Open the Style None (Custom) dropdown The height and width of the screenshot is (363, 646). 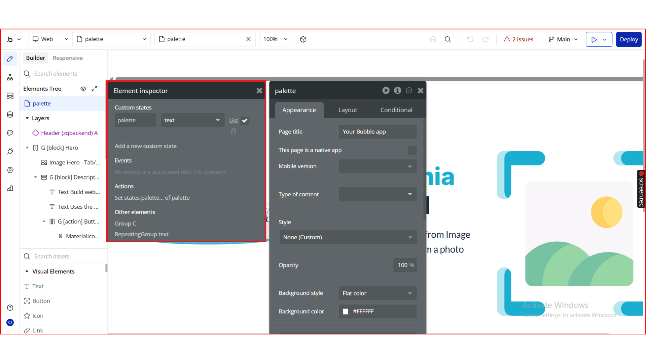pyautogui.click(x=348, y=237)
